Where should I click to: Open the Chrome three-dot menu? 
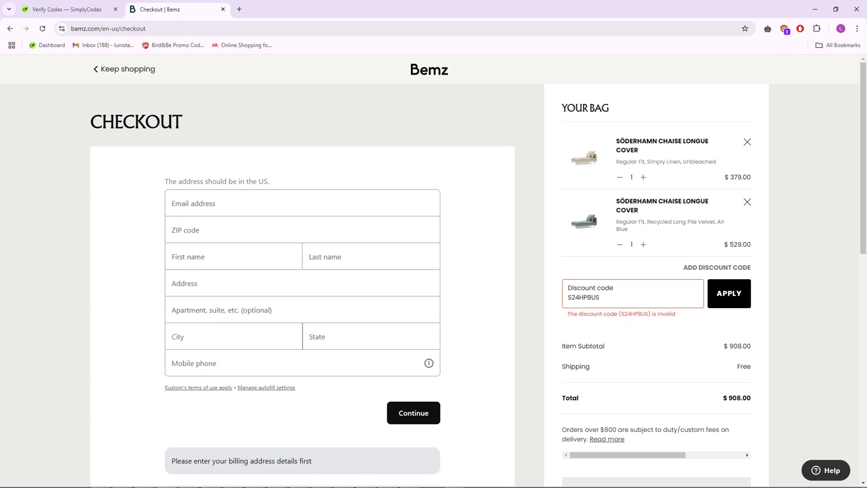pos(857,28)
